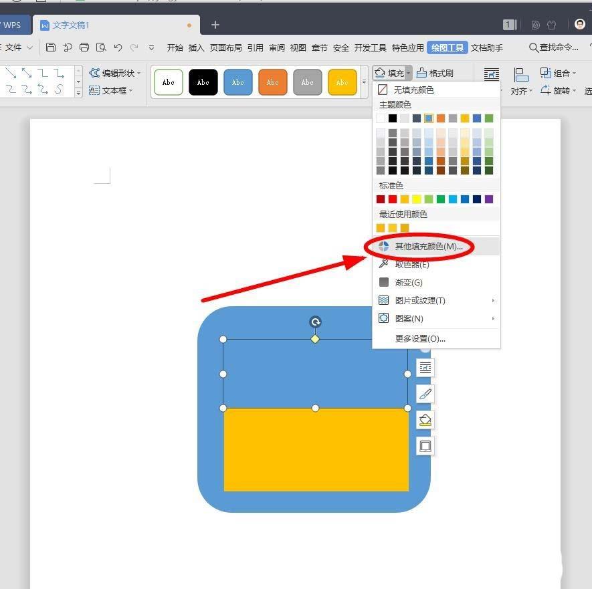Click the user avatar icon
The image size is (592, 589).
[x=580, y=25]
